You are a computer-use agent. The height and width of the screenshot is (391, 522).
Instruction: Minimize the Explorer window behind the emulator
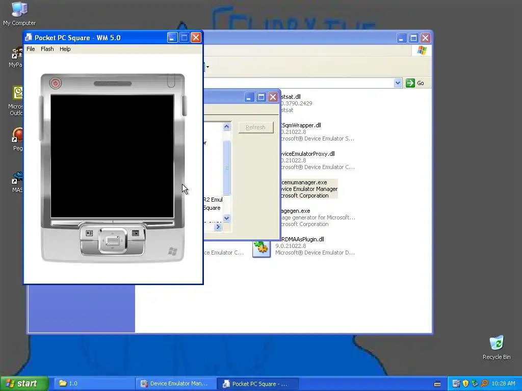tap(402, 38)
